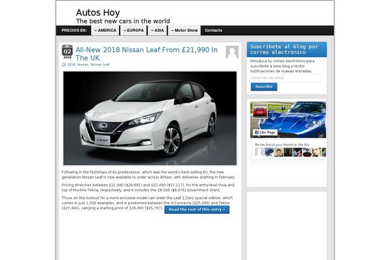Click the first friend avatar in Facebook widget
The image size is (390, 260).
click(x=259, y=152)
